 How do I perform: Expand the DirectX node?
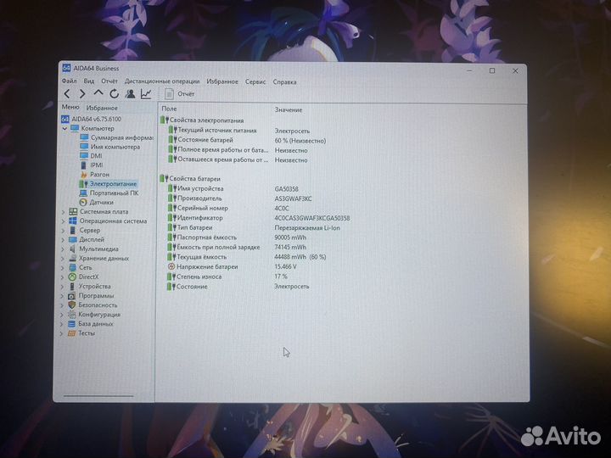(x=62, y=277)
